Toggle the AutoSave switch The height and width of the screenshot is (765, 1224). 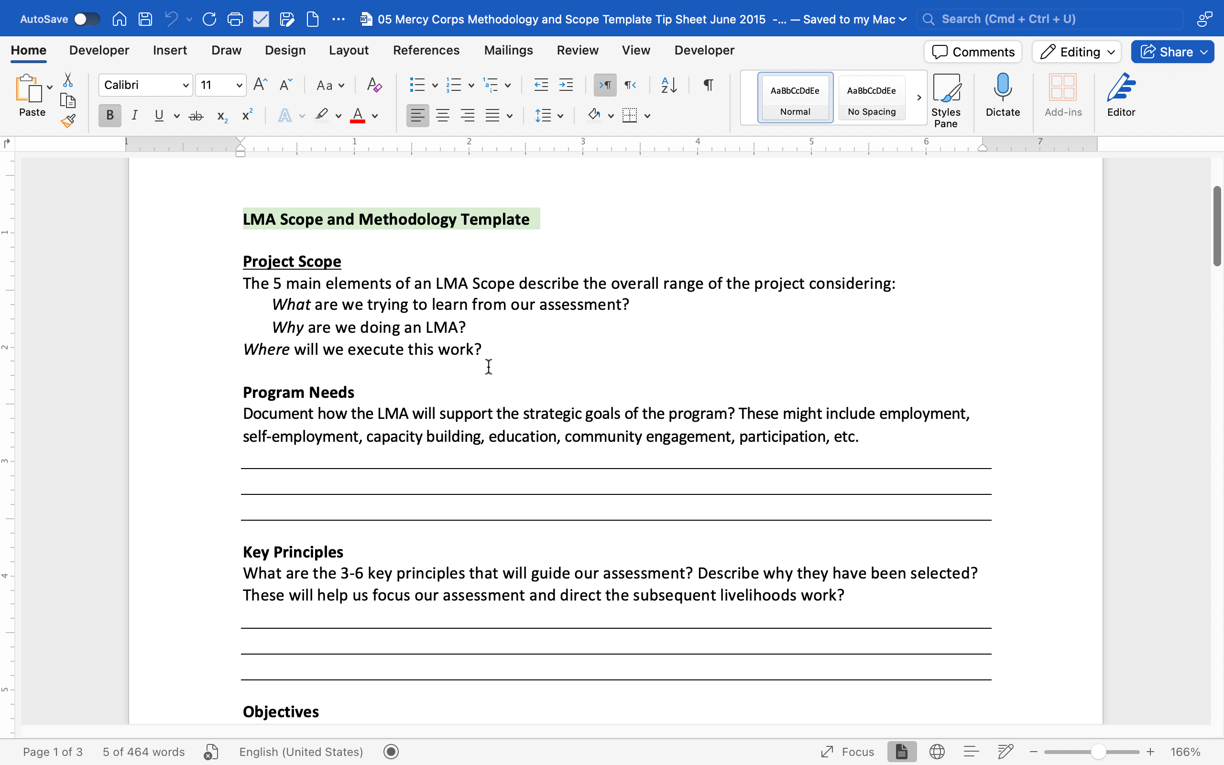click(x=87, y=19)
